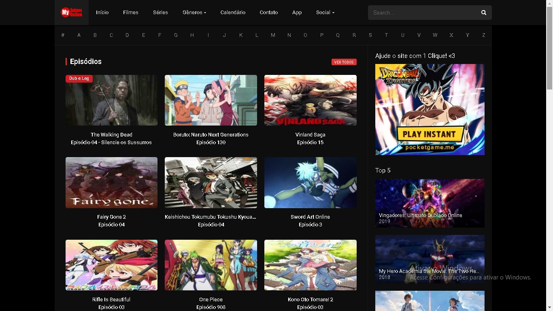Open the Contato page
Screen dimensions: 553x311
tap(269, 13)
